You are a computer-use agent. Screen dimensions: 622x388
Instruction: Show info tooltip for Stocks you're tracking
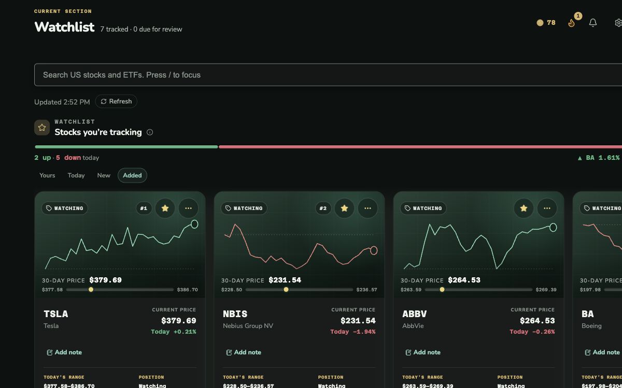tap(150, 132)
